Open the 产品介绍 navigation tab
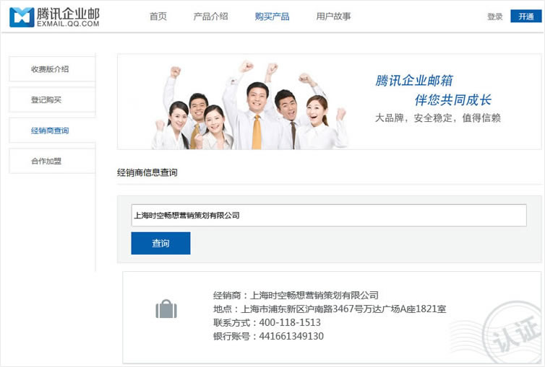The height and width of the screenshot is (367, 545). tap(210, 17)
